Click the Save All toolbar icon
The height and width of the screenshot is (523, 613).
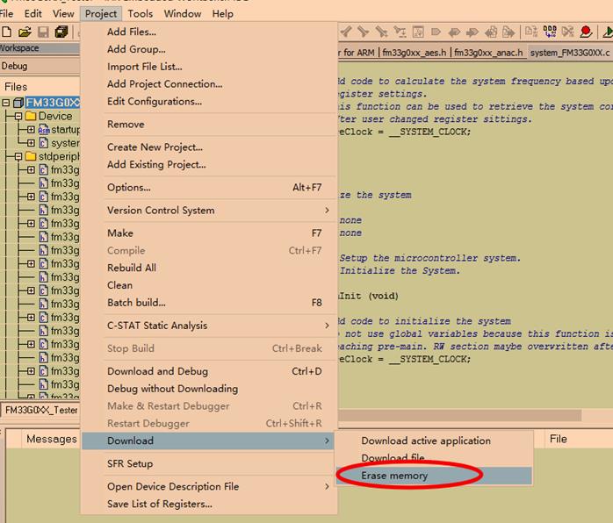tap(61, 32)
